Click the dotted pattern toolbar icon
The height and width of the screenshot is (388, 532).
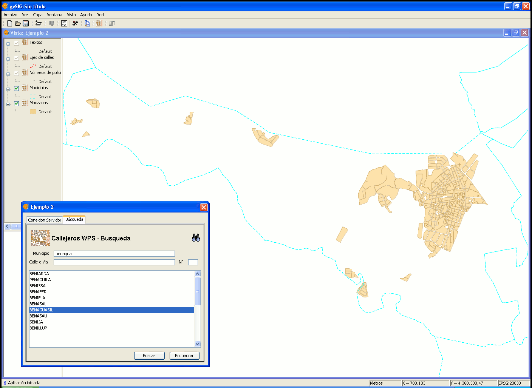click(x=64, y=23)
